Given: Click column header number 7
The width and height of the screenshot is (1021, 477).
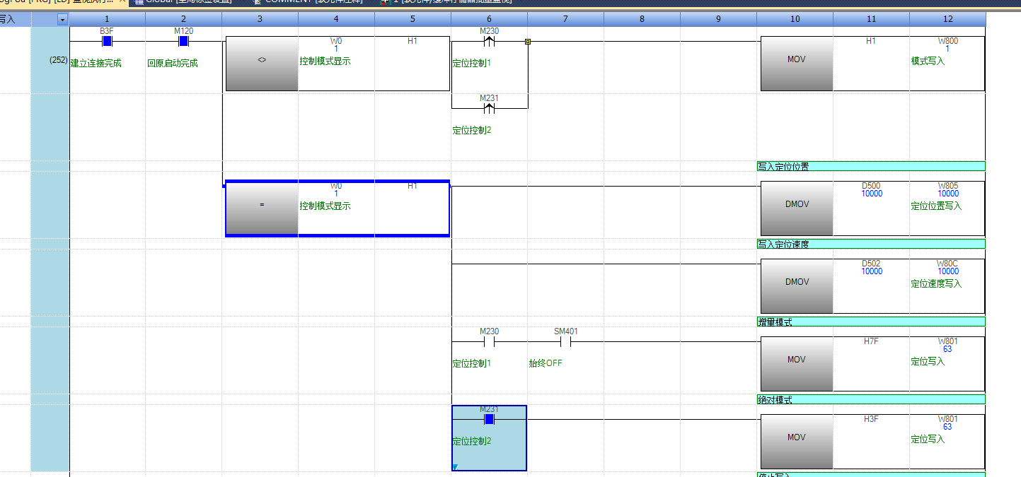Looking at the screenshot, I should tap(565, 19).
